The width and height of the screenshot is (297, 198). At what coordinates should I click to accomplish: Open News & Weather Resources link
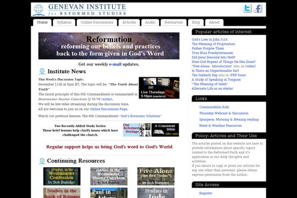tap(220, 126)
